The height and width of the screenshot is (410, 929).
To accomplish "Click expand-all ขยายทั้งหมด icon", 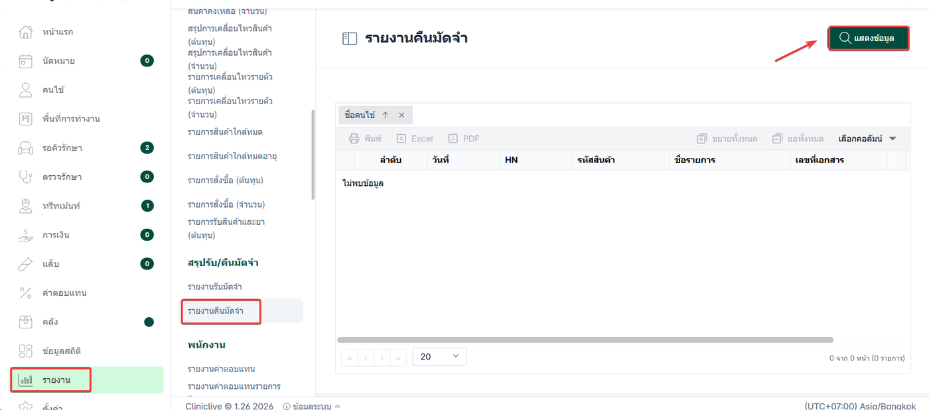I will [x=702, y=139].
